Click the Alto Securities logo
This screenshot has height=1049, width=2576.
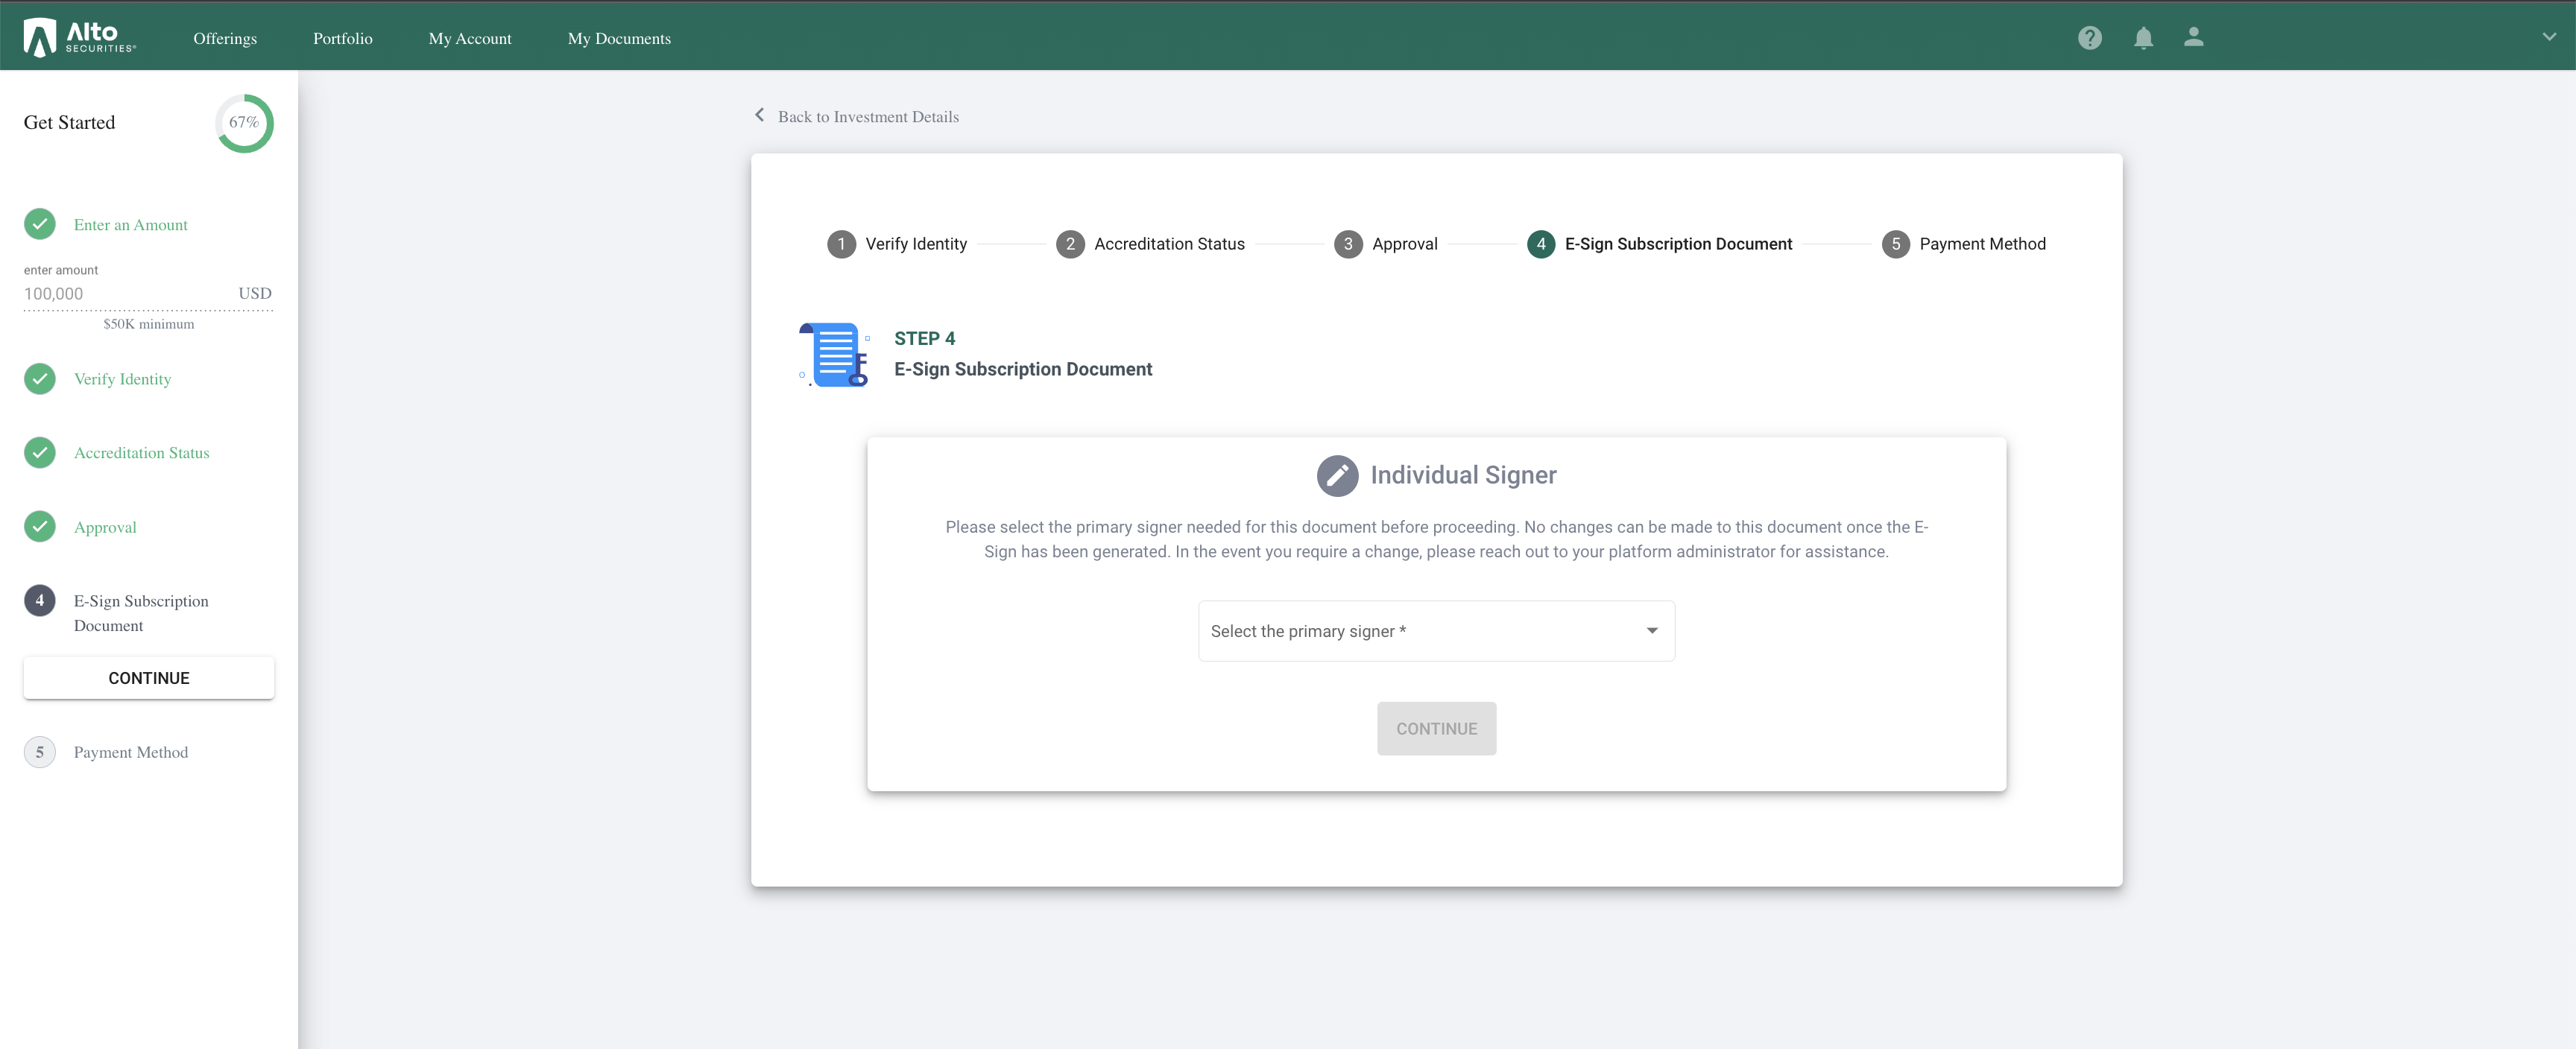pyautogui.click(x=80, y=37)
